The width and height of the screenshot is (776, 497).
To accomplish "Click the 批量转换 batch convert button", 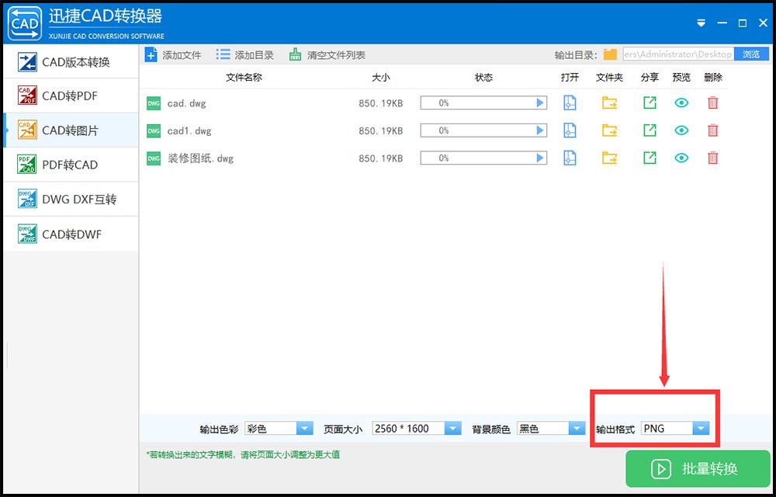I will (x=696, y=469).
